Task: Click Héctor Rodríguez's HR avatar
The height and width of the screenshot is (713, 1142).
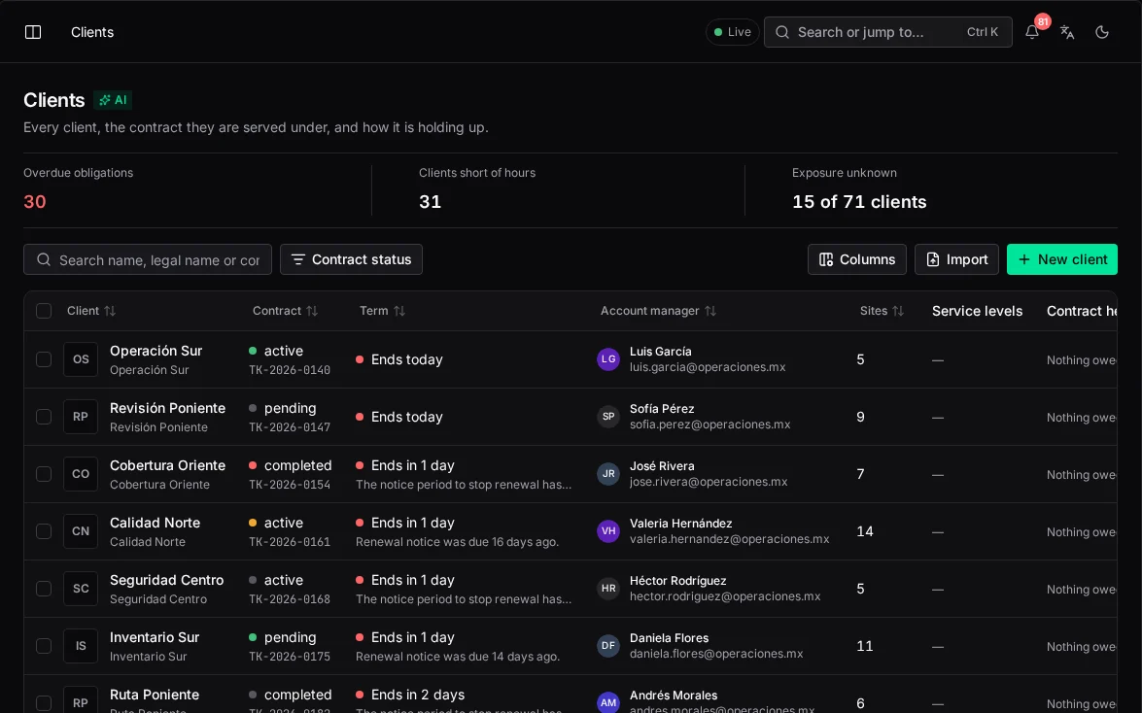Action: point(608,589)
